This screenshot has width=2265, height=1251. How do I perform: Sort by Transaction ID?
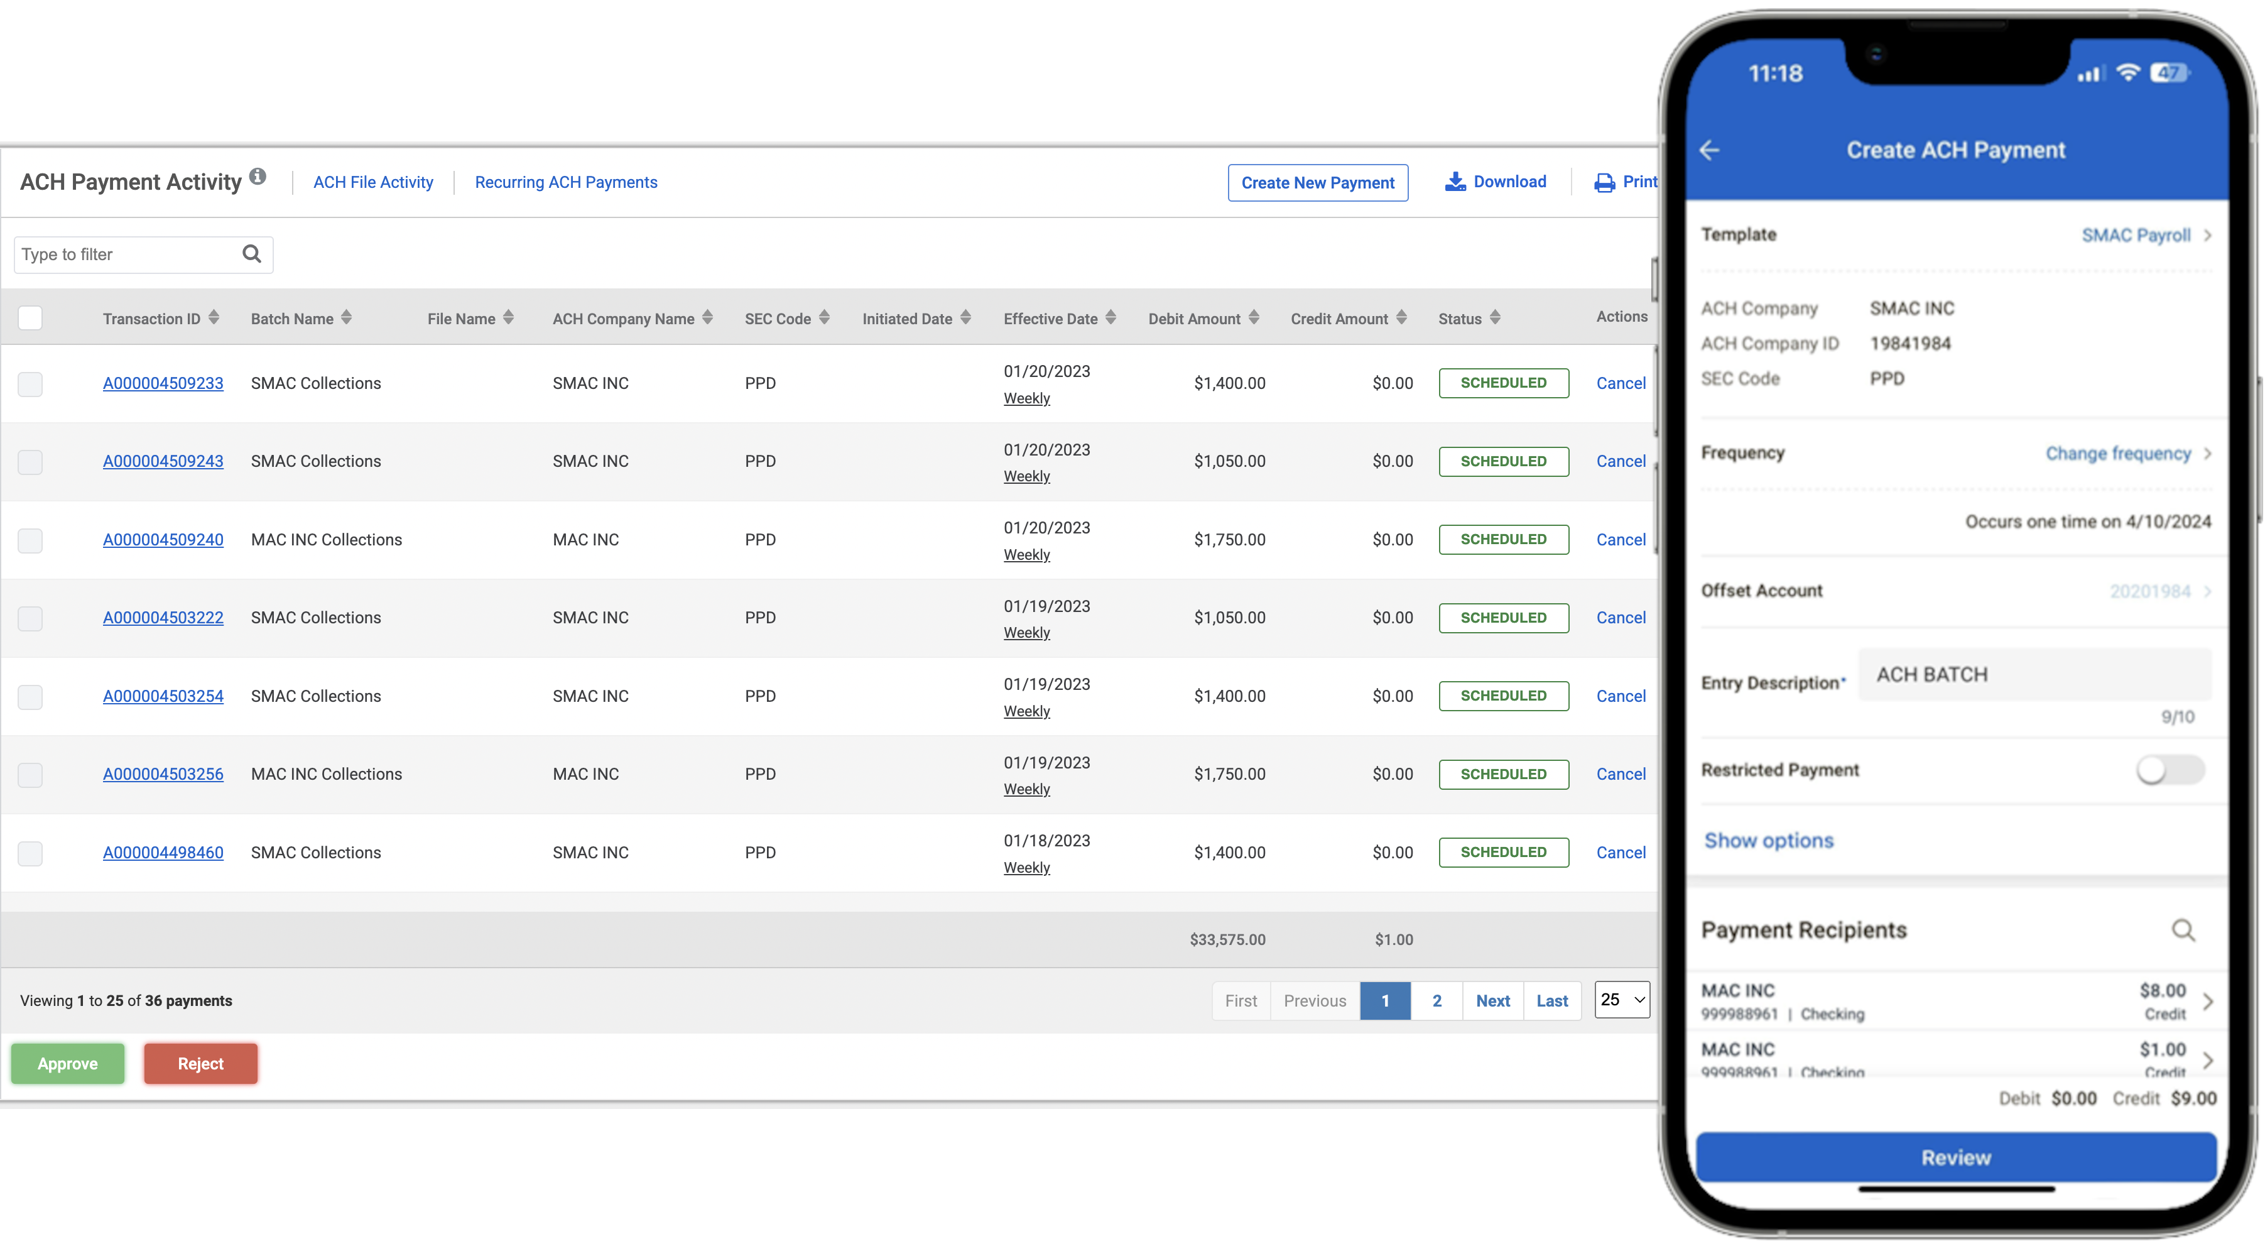click(214, 317)
